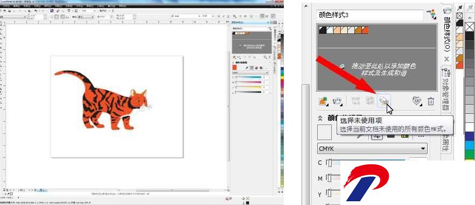475x205 pixels.
Task: Select the light peach color style swatch
Action: click(344, 30)
